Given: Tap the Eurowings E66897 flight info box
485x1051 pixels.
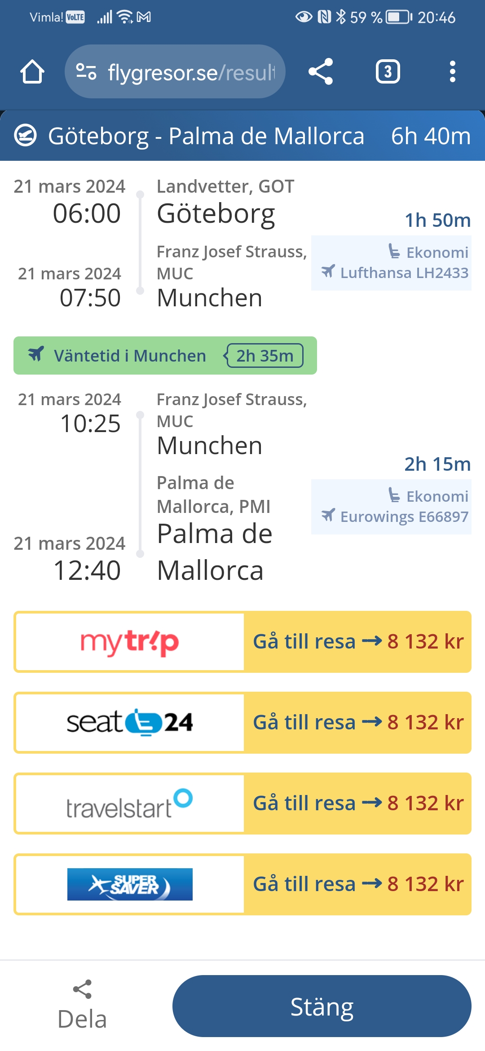Looking at the screenshot, I should point(391,507).
